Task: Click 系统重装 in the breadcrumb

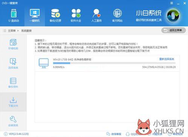Action: [x=26, y=30]
